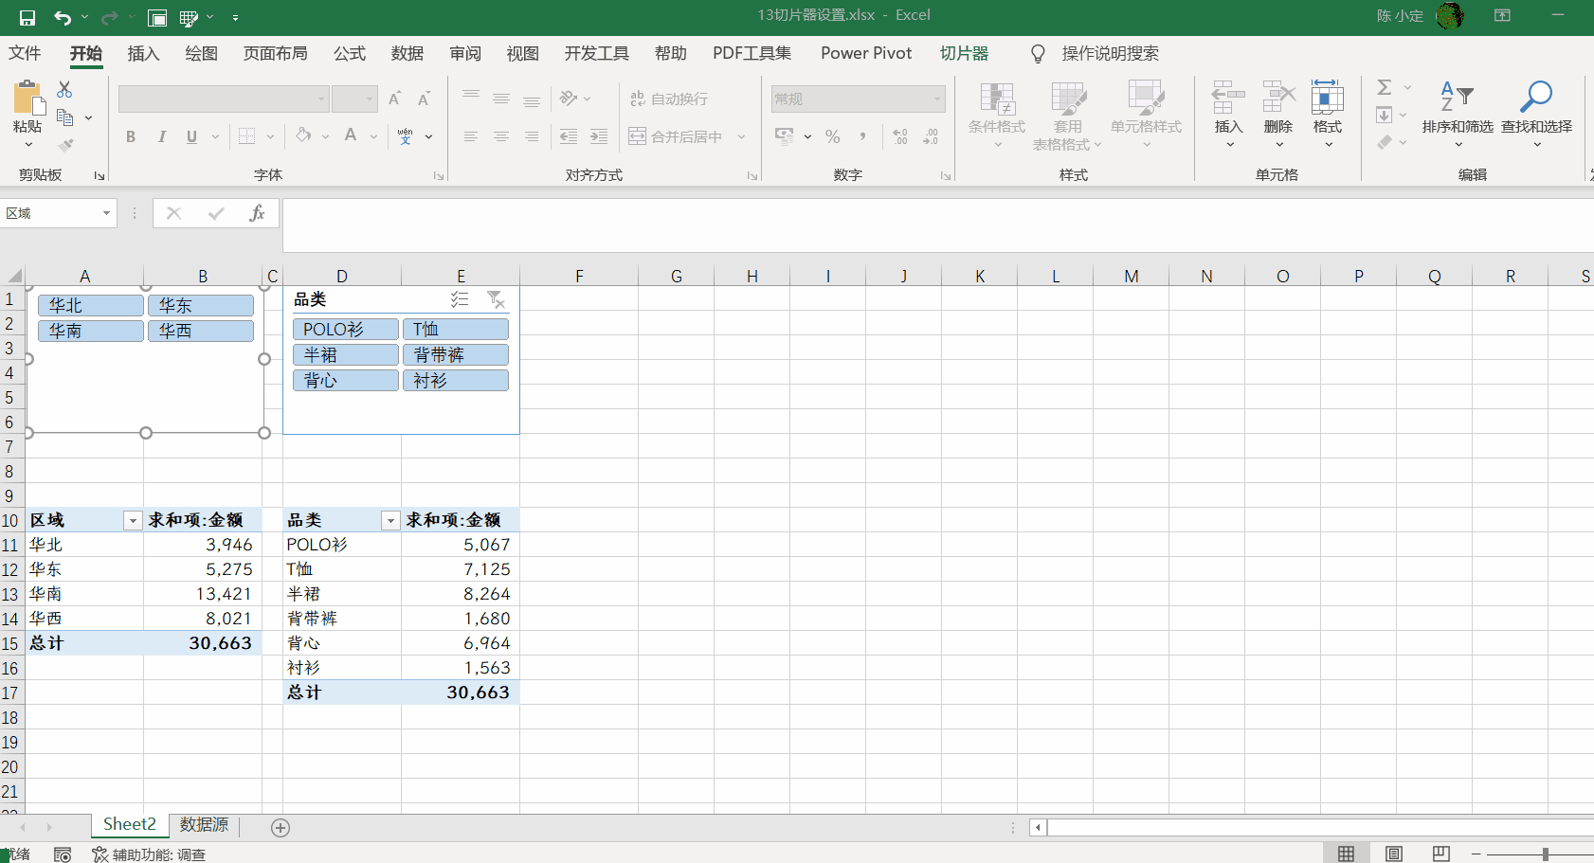Open the number format 常规 dropdown
This screenshot has height=863, width=1594.
937,99
